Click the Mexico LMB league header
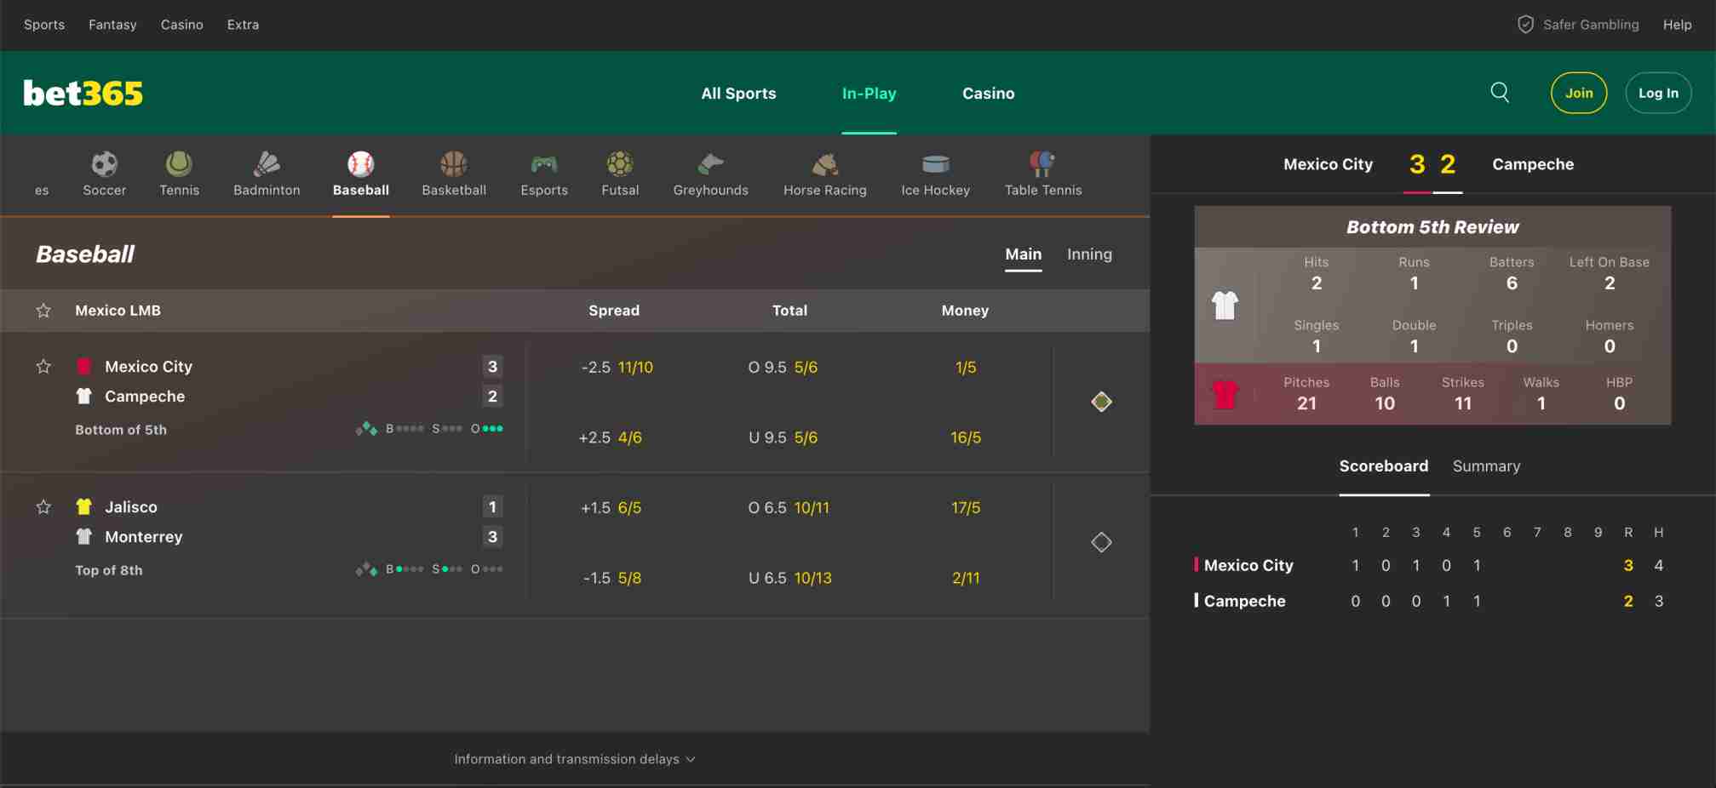Screen dimensions: 1716x788 coord(118,311)
